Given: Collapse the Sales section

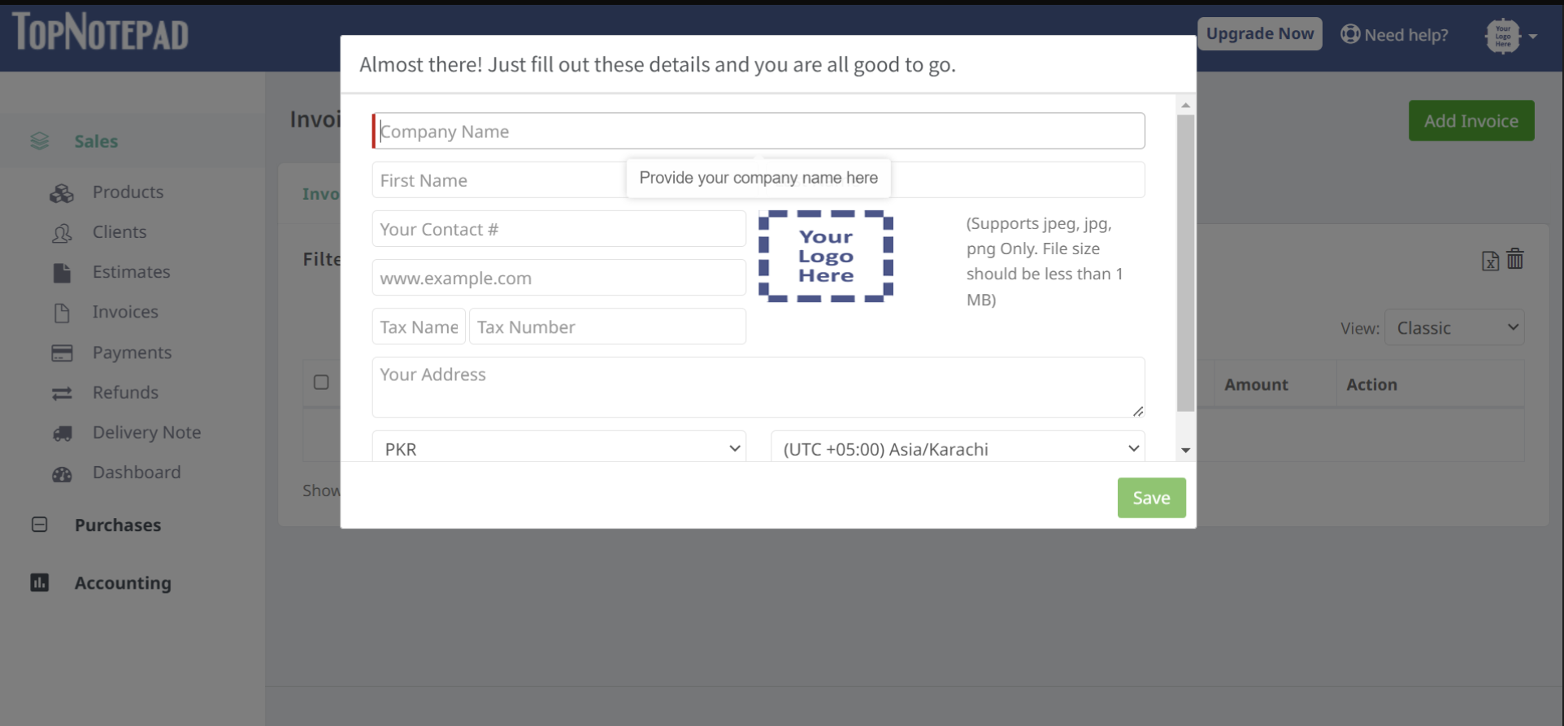Looking at the screenshot, I should [x=96, y=141].
